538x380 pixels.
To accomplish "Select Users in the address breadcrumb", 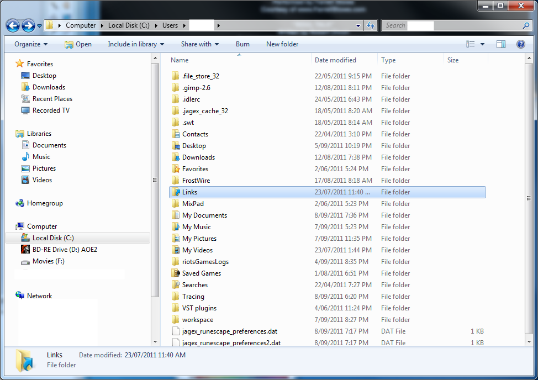I will coord(170,25).
